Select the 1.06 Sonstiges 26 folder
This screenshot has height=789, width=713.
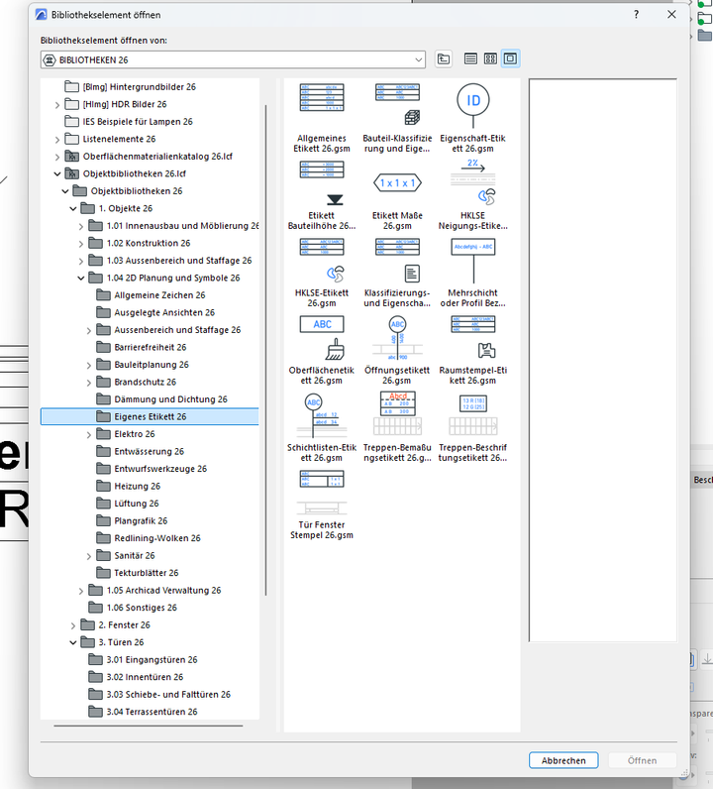point(133,608)
